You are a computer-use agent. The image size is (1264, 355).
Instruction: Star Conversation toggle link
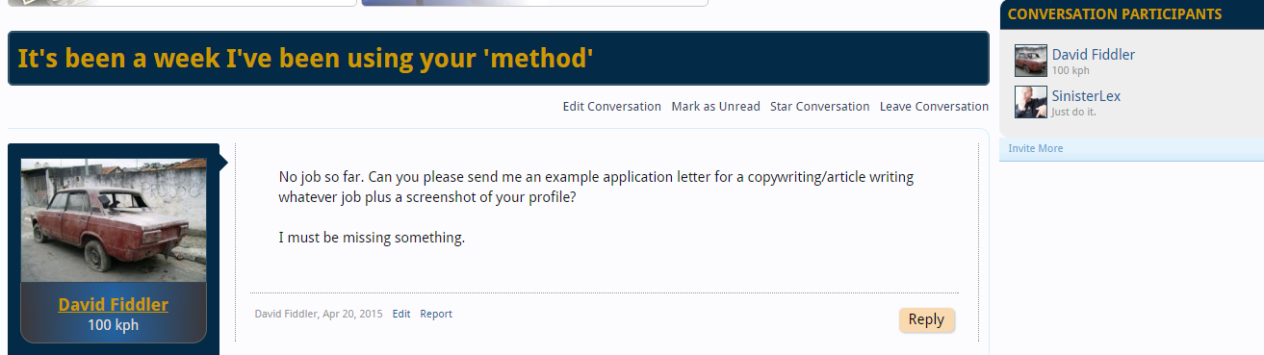click(x=820, y=107)
